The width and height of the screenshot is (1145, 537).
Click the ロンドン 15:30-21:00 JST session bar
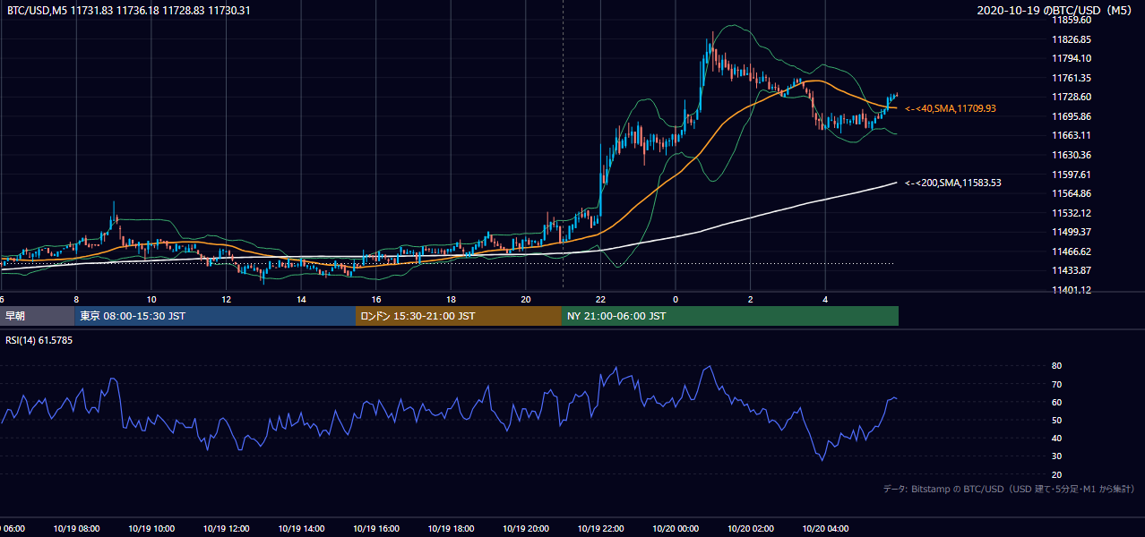click(459, 316)
